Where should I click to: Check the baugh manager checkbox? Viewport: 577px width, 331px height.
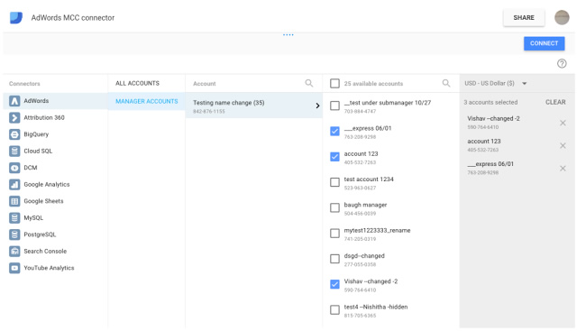click(x=334, y=208)
